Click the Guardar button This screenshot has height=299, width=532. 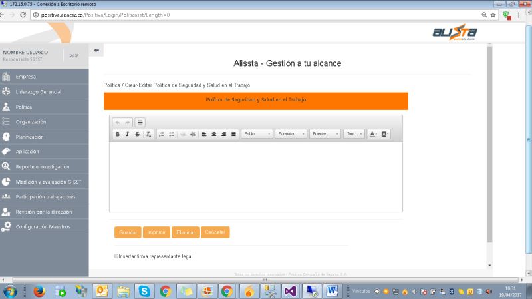[x=128, y=232]
